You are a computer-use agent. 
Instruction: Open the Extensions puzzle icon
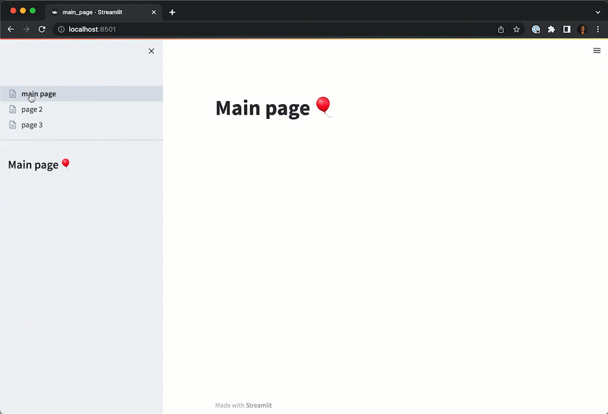coord(551,30)
